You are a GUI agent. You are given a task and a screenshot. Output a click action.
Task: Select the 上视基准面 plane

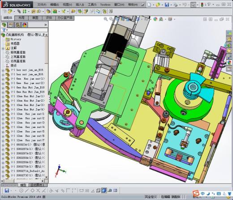pyautogui.click(x=18, y=57)
